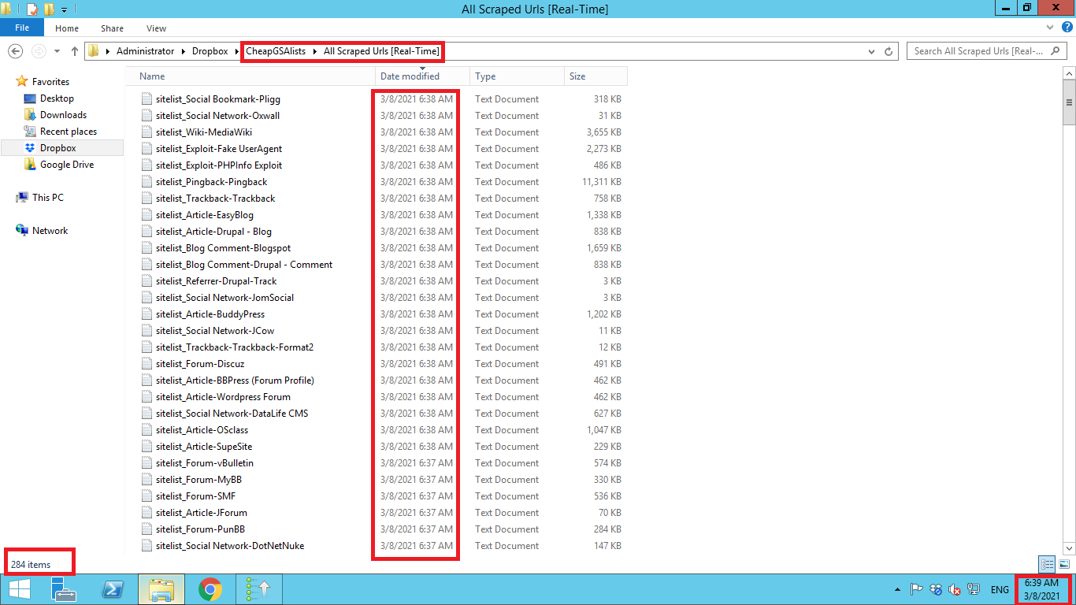Click Dropbox icon in system tray
The image size is (1076, 605).
pos(936,589)
